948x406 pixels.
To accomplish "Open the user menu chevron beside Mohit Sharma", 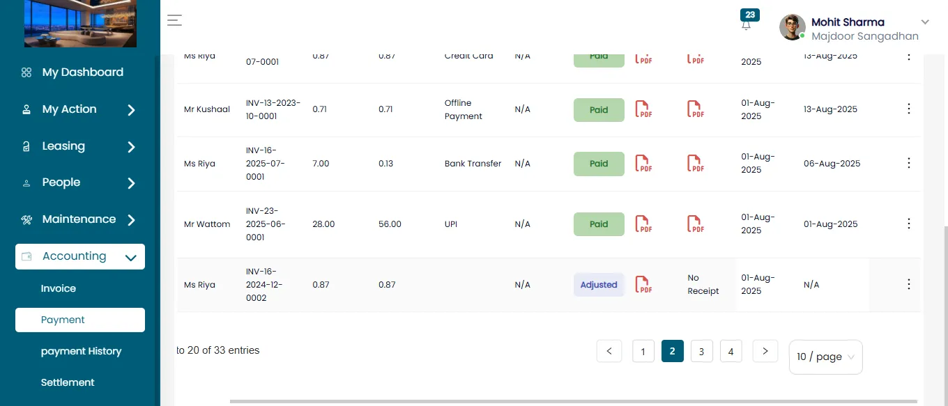I will click(925, 22).
